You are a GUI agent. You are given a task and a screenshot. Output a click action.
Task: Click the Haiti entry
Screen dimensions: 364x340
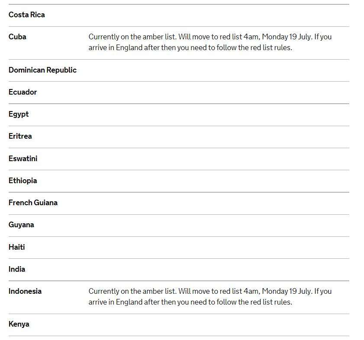[x=17, y=247]
